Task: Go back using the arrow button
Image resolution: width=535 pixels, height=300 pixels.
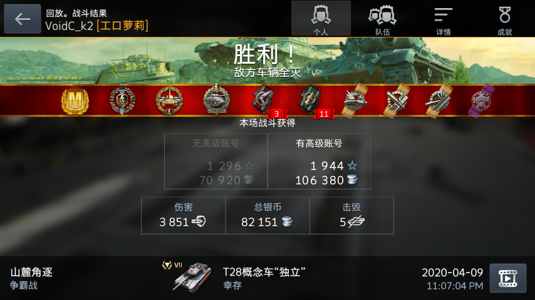Action: [x=23, y=19]
